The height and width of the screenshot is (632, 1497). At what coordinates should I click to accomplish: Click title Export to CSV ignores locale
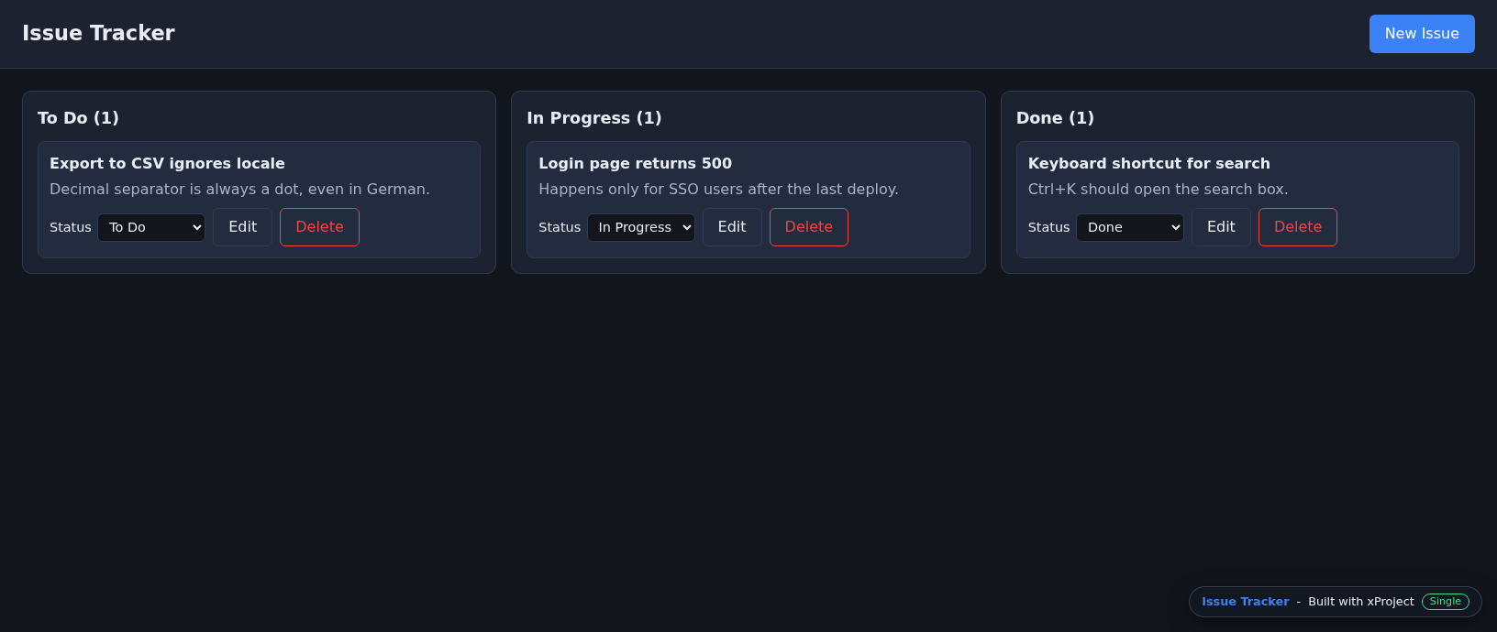click(x=167, y=163)
